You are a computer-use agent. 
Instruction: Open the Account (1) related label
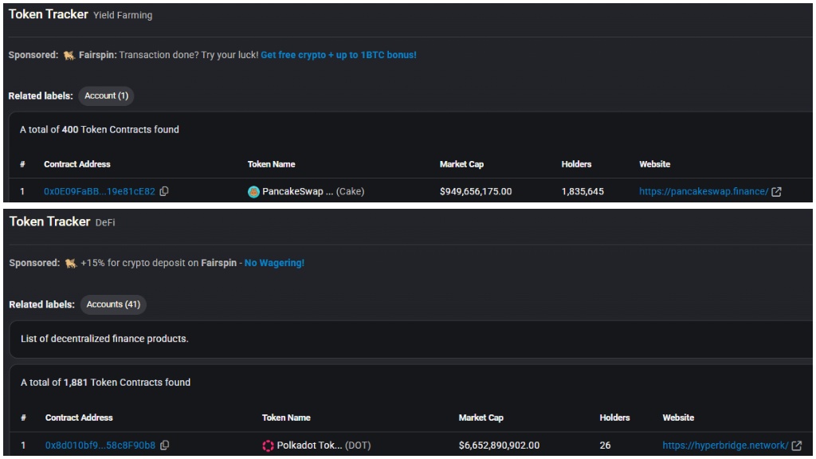(106, 96)
